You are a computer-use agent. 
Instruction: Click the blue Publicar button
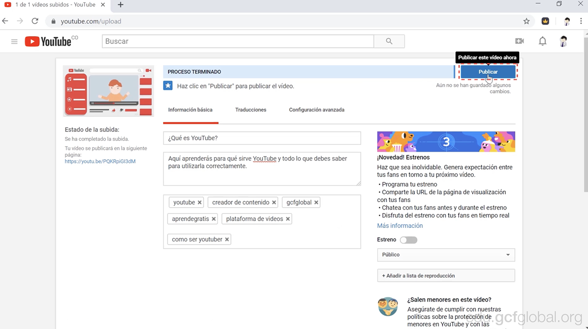(x=488, y=72)
